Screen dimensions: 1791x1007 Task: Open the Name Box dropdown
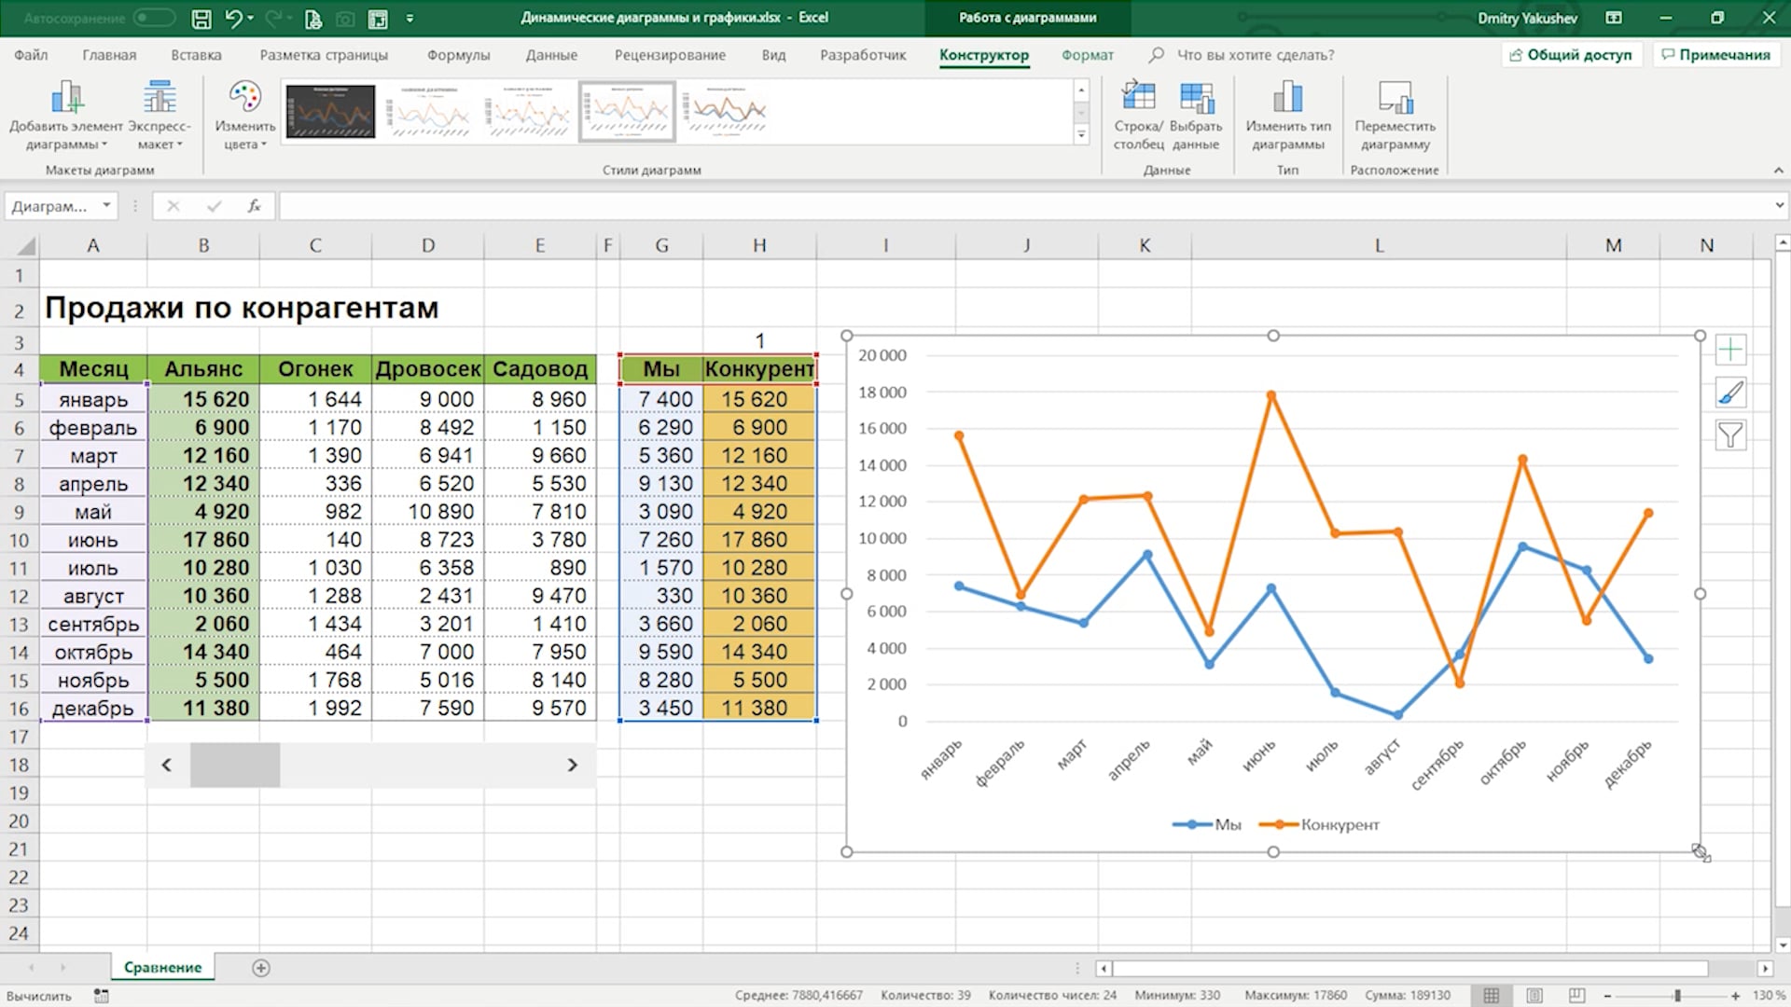[106, 205]
